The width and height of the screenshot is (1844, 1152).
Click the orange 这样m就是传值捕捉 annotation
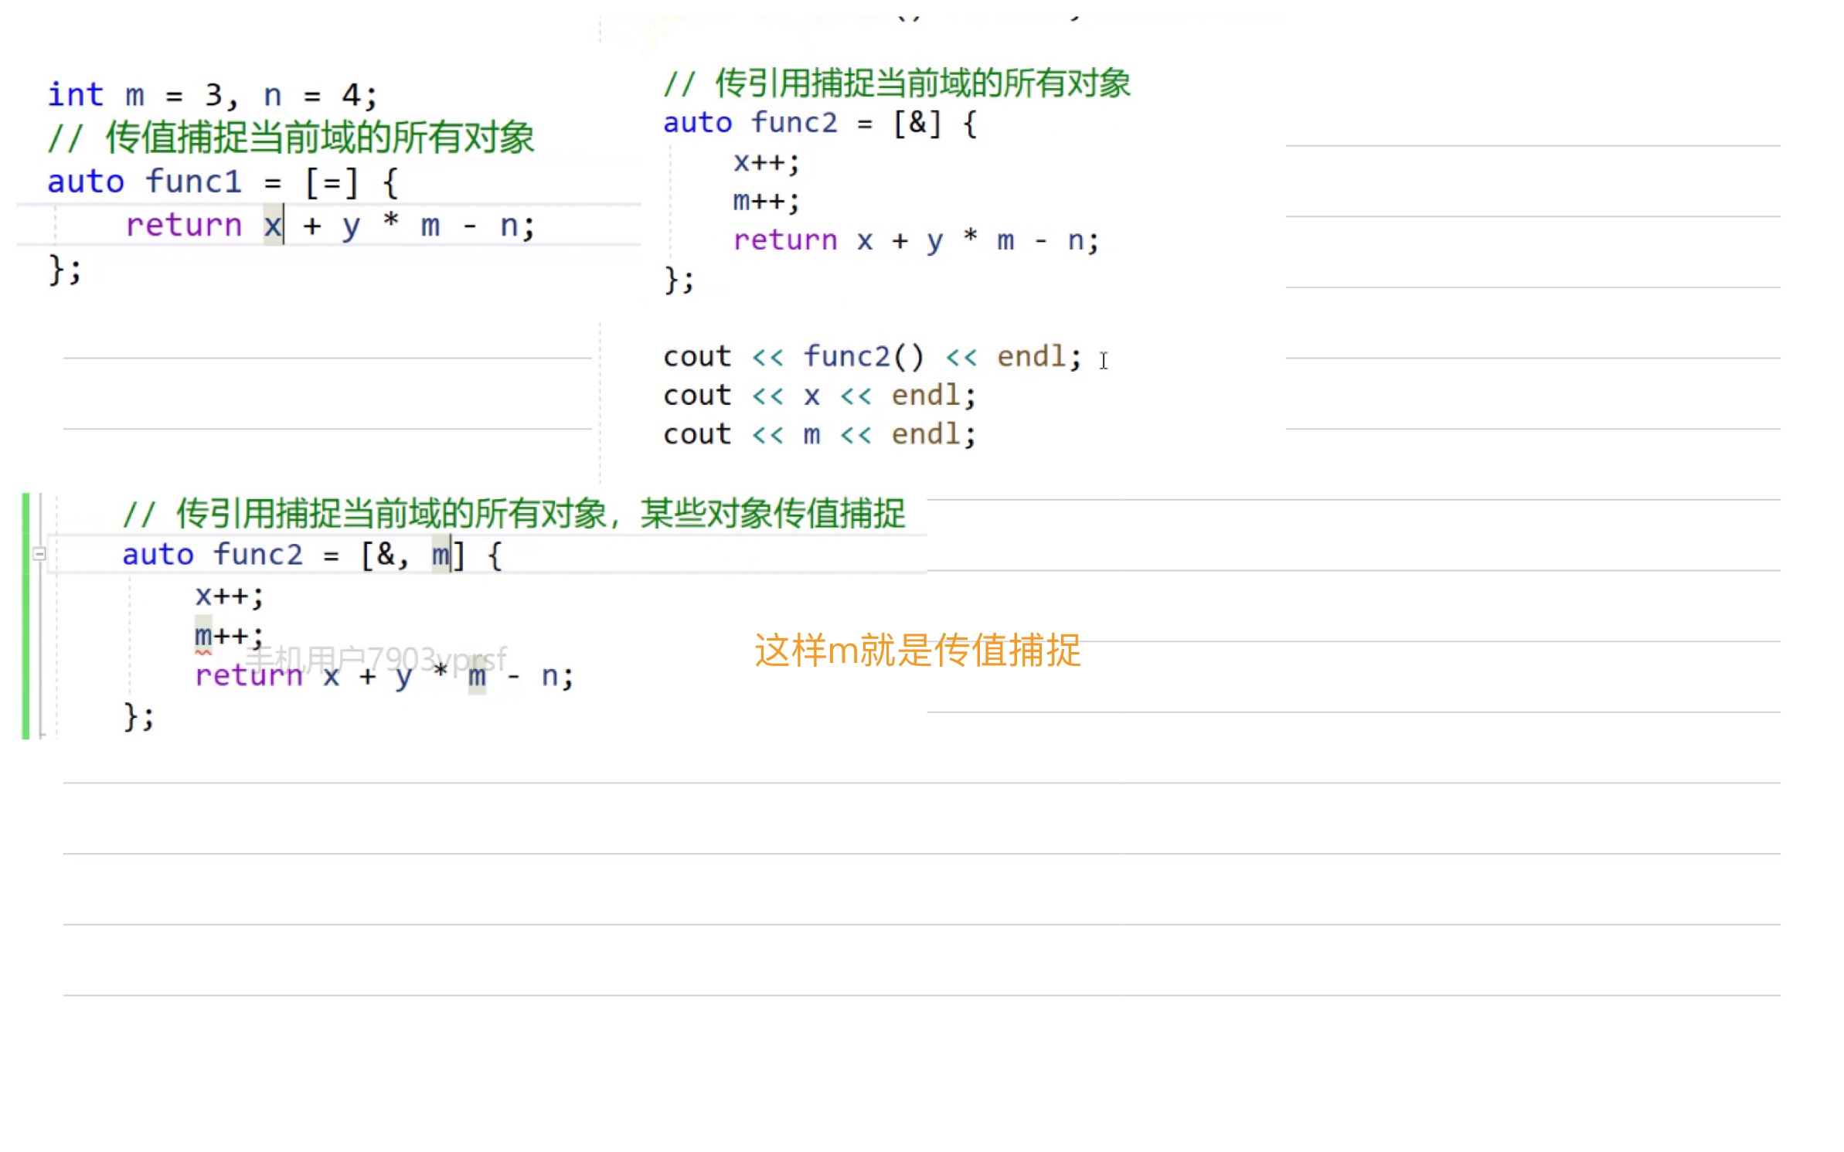[x=917, y=650]
